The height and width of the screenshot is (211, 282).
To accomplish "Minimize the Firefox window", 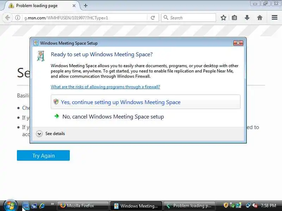I will [x=255, y=4].
